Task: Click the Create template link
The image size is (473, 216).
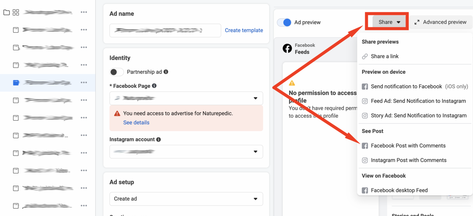Action: pos(244,30)
